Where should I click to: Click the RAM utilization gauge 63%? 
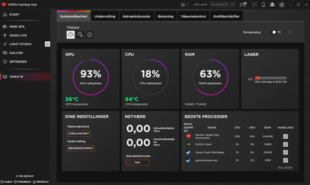(210, 77)
